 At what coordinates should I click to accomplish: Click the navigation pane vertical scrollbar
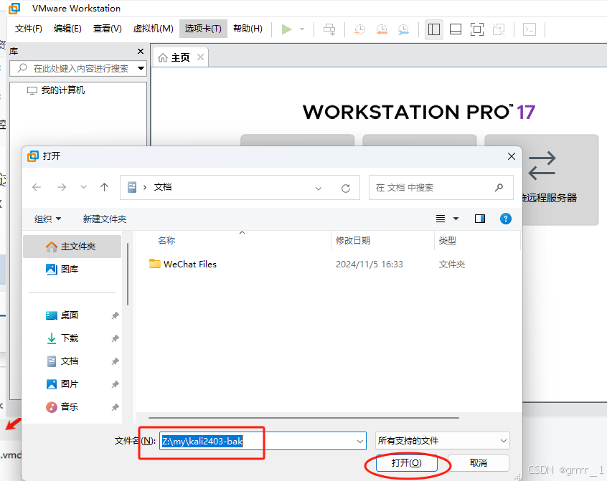point(128,274)
